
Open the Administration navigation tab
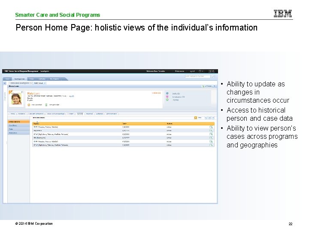(112, 114)
